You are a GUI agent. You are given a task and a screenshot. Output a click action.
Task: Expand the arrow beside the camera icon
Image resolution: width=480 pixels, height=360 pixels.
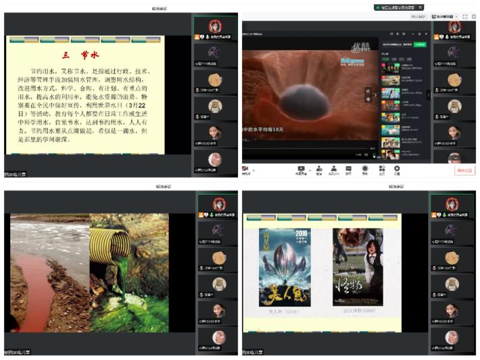click(x=253, y=170)
